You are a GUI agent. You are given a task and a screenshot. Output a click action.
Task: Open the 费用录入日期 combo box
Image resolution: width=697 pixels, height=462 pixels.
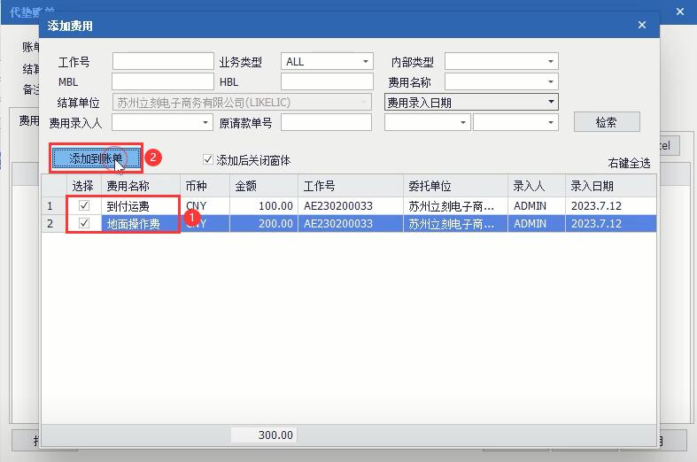pos(471,102)
